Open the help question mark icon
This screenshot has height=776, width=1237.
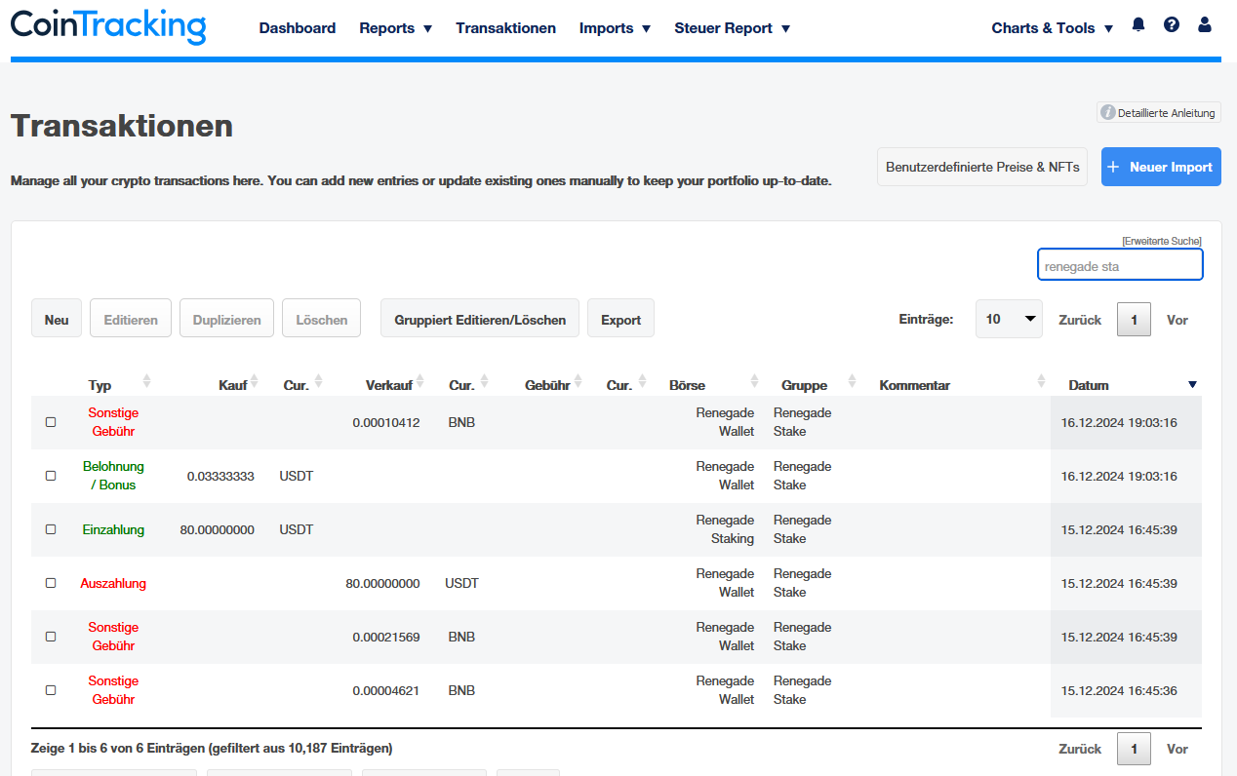[1172, 25]
